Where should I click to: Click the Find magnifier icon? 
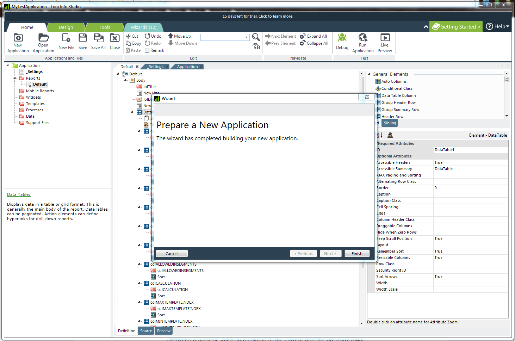click(256, 37)
